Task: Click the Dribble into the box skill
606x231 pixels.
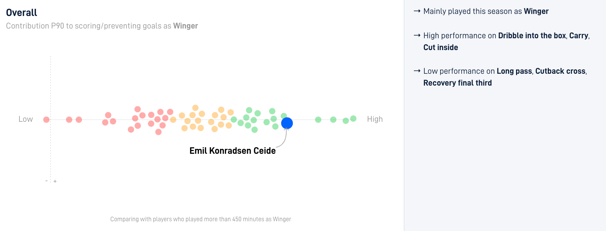Action: point(532,35)
